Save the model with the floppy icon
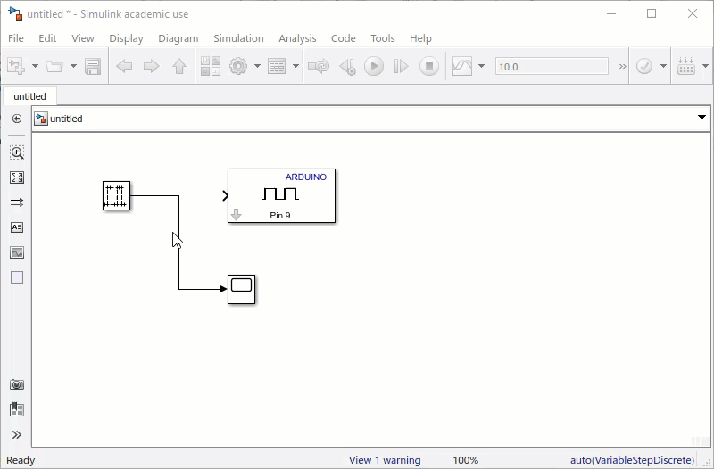 coord(93,66)
